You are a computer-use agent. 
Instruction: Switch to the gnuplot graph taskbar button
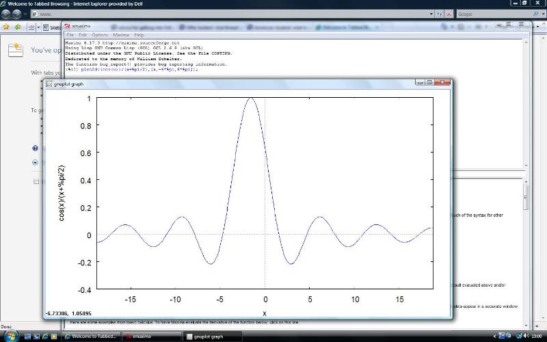click(x=213, y=337)
